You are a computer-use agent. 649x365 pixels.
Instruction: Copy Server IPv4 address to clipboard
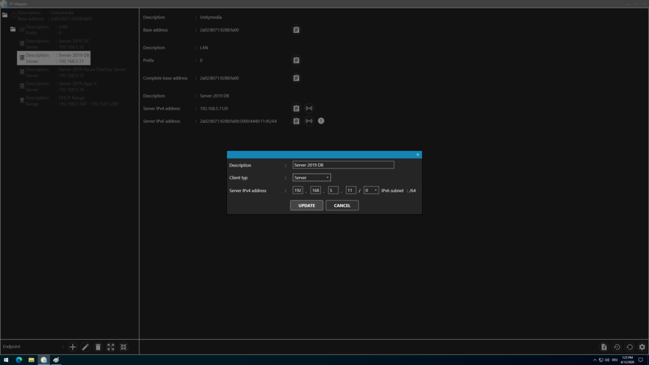296,108
